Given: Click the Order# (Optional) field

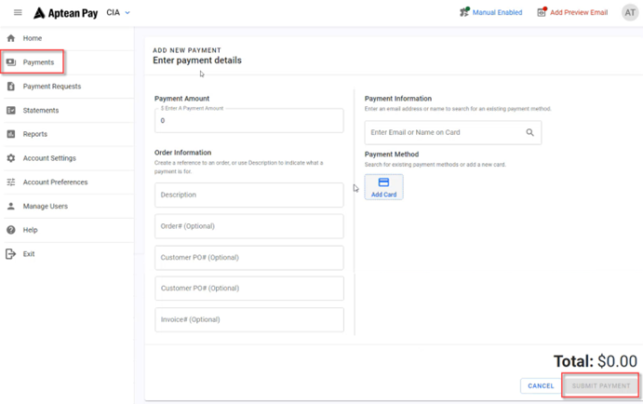Looking at the screenshot, I should click(x=248, y=226).
